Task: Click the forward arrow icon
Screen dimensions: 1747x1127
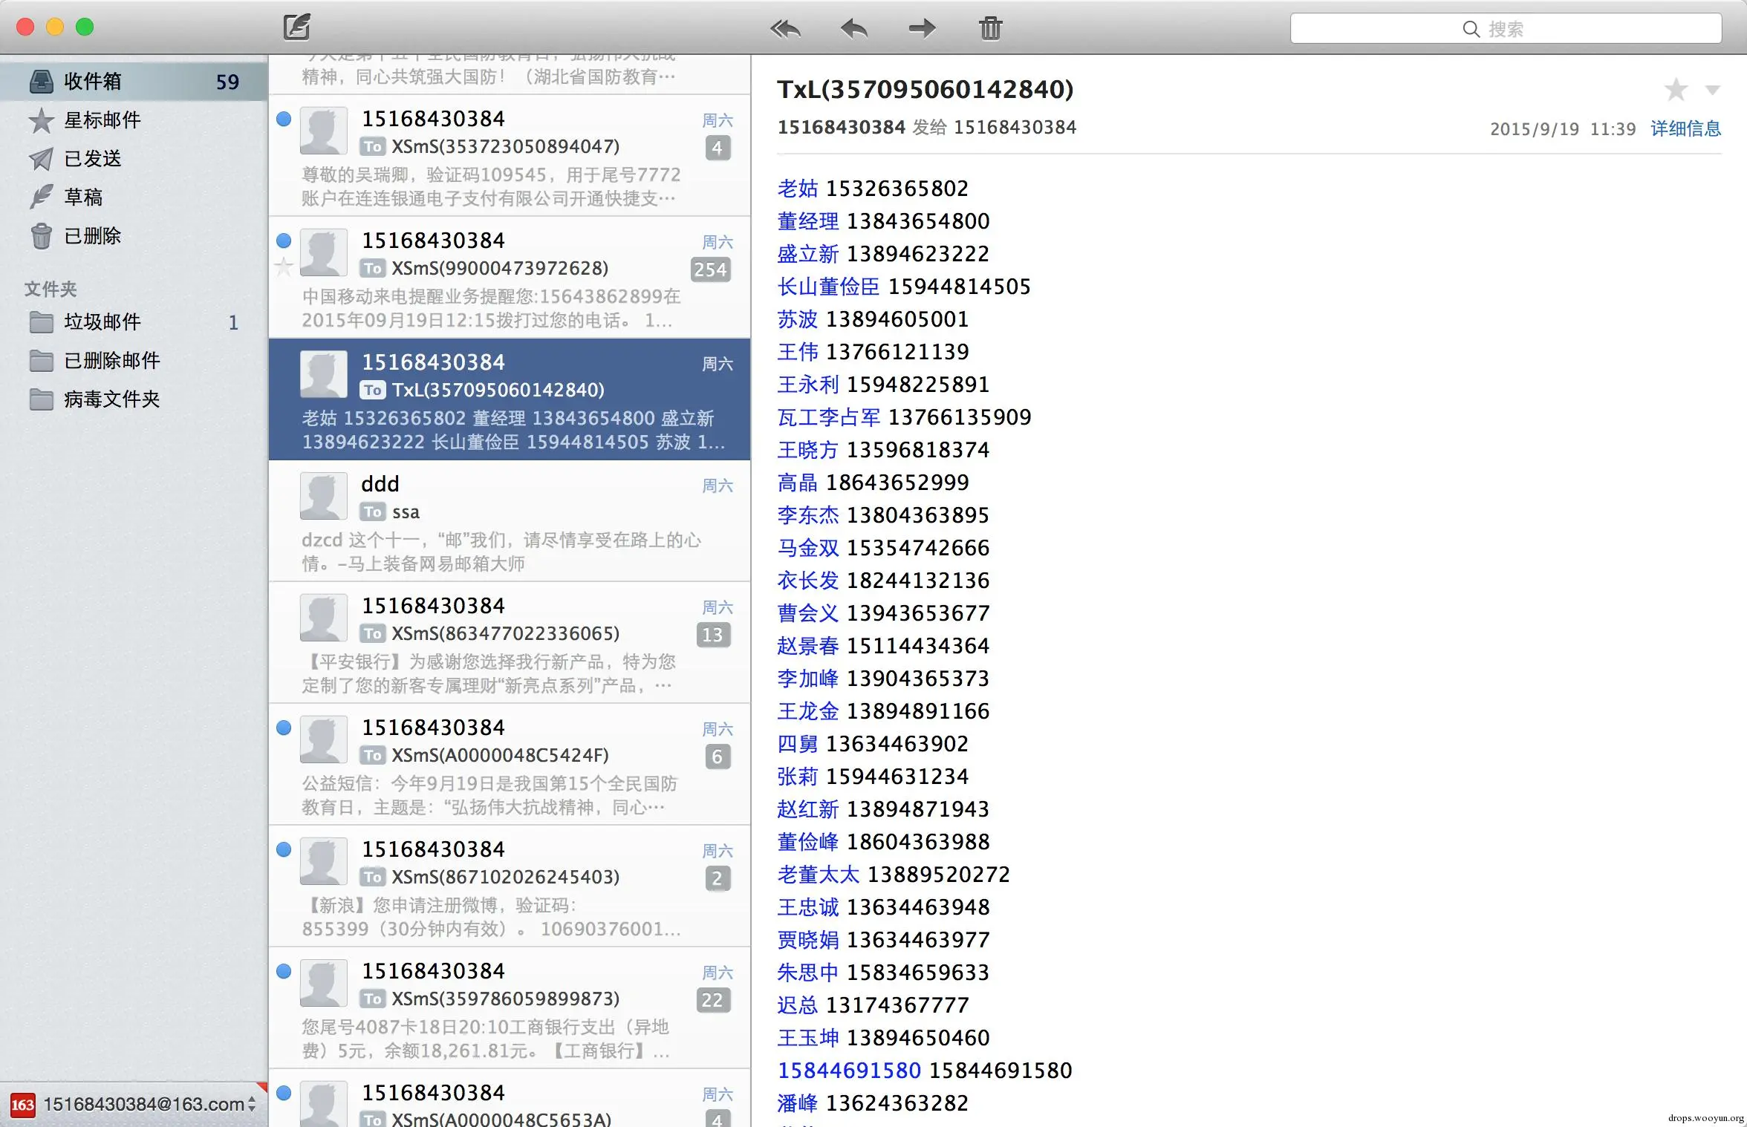Action: tap(922, 29)
